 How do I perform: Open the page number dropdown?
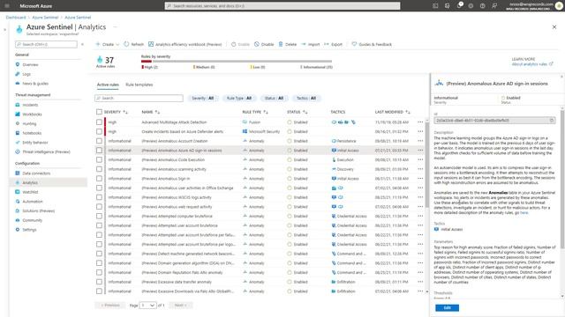pyautogui.click(x=147, y=306)
